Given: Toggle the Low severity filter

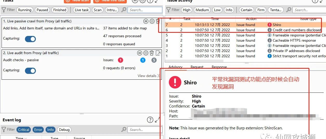Looking at the screenshot, I should point(217,10).
